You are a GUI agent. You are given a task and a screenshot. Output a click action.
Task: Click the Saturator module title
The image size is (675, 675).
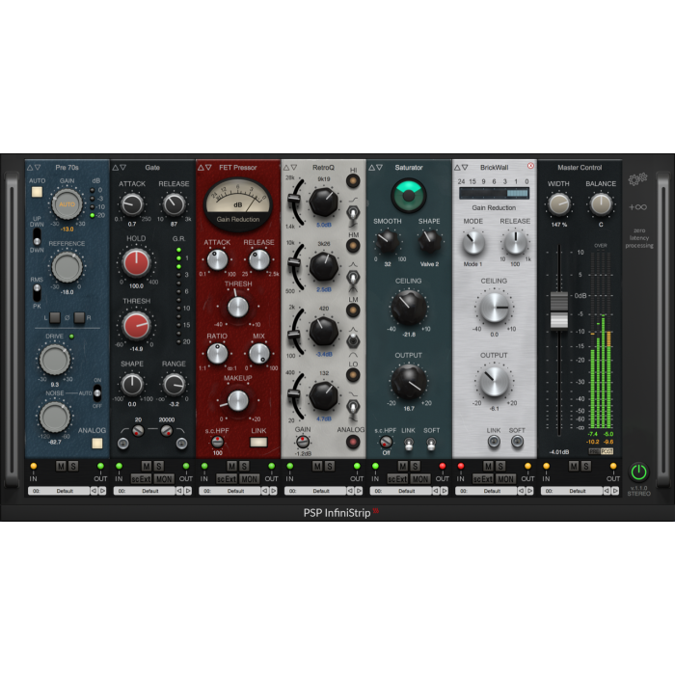click(x=409, y=168)
